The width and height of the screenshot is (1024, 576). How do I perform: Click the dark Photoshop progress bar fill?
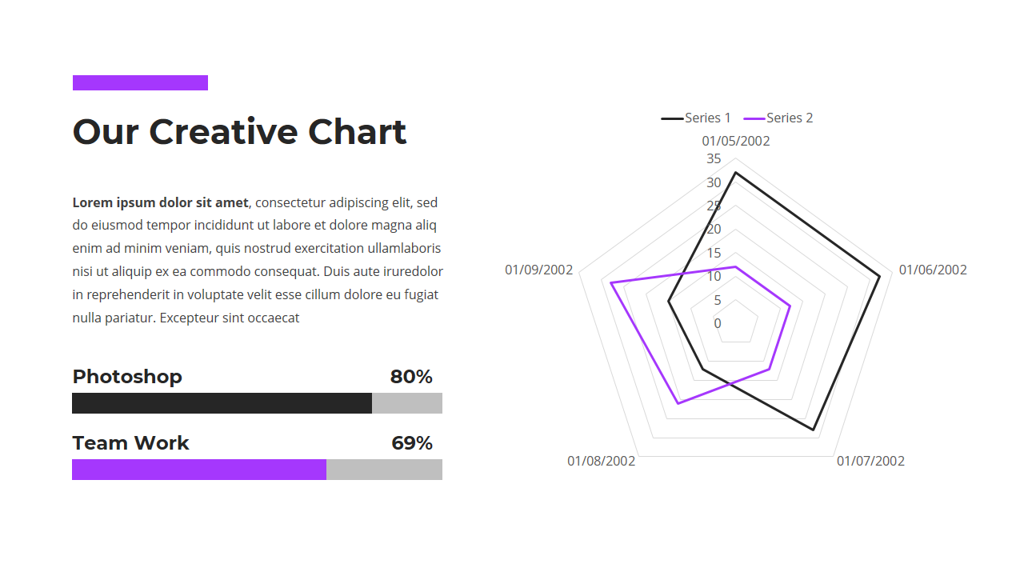click(222, 403)
